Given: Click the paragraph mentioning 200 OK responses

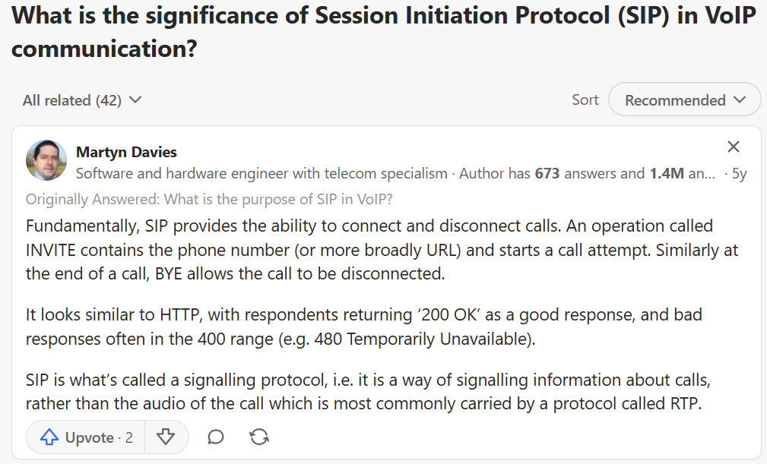Looking at the screenshot, I should pos(364,327).
